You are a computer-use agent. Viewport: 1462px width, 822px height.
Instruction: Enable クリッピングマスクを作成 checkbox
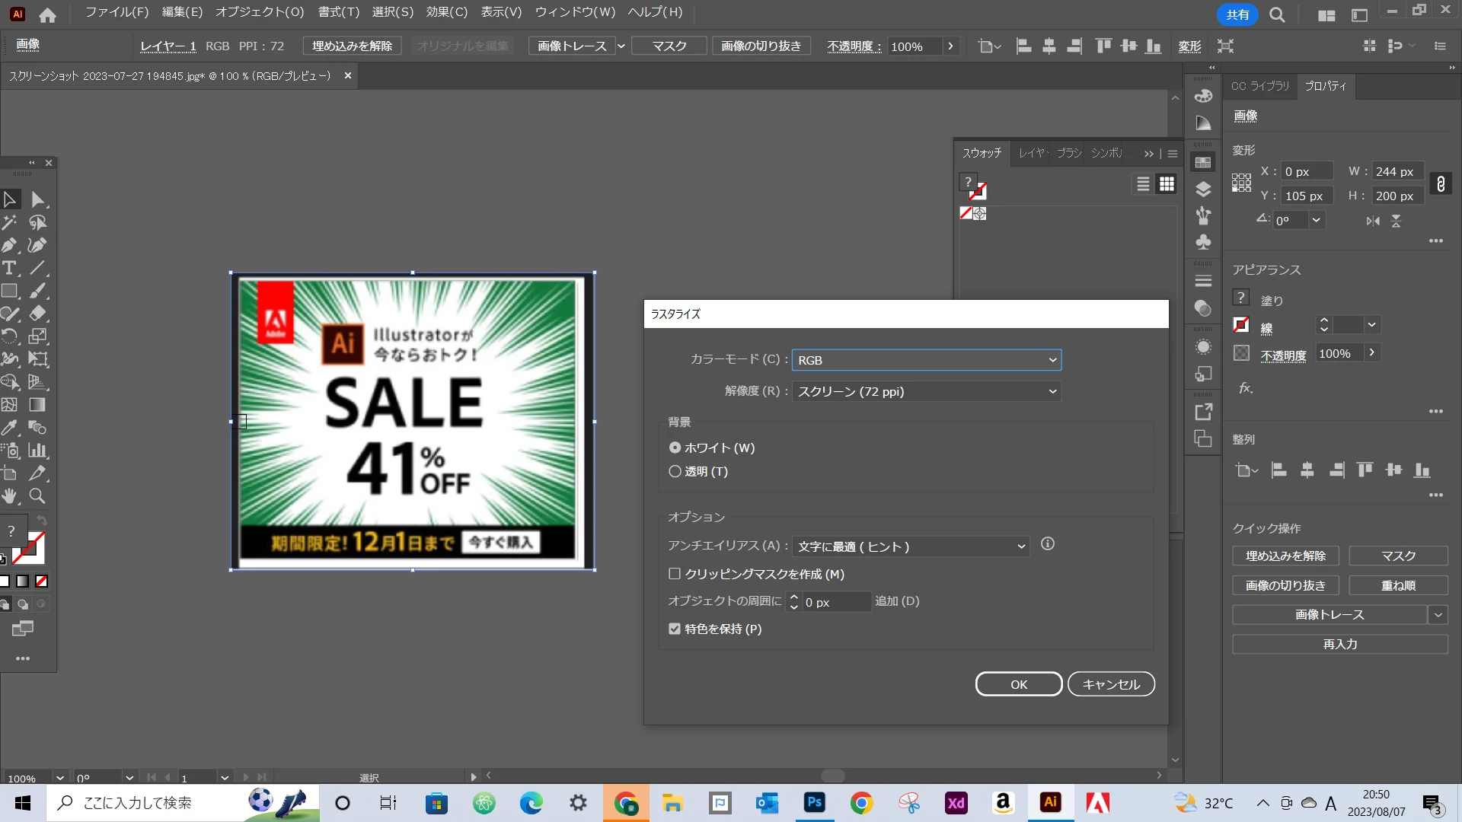pyautogui.click(x=675, y=574)
